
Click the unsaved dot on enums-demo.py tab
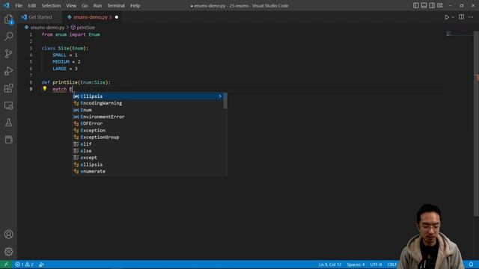point(117,17)
